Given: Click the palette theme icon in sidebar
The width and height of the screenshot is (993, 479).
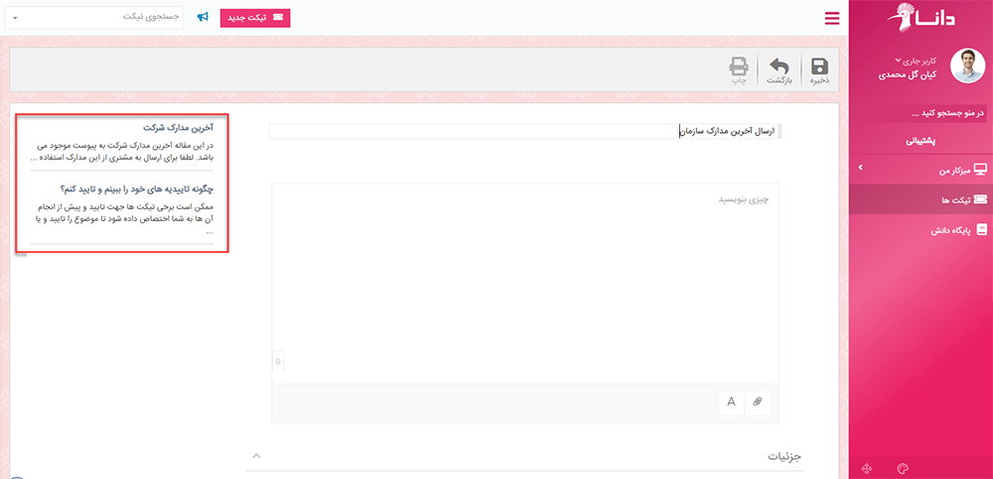Looking at the screenshot, I should pos(903,469).
